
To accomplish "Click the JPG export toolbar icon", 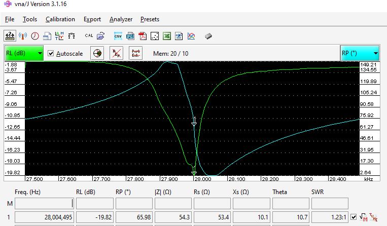I will pyautogui.click(x=130, y=36).
